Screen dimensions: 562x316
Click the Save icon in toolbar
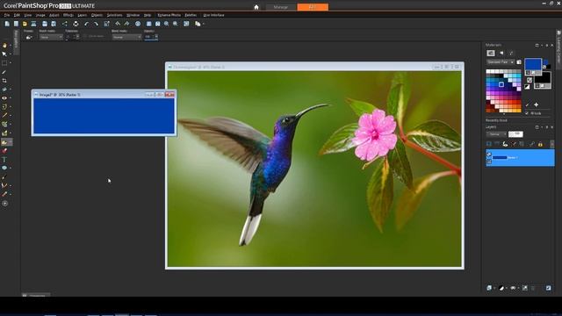point(45,24)
